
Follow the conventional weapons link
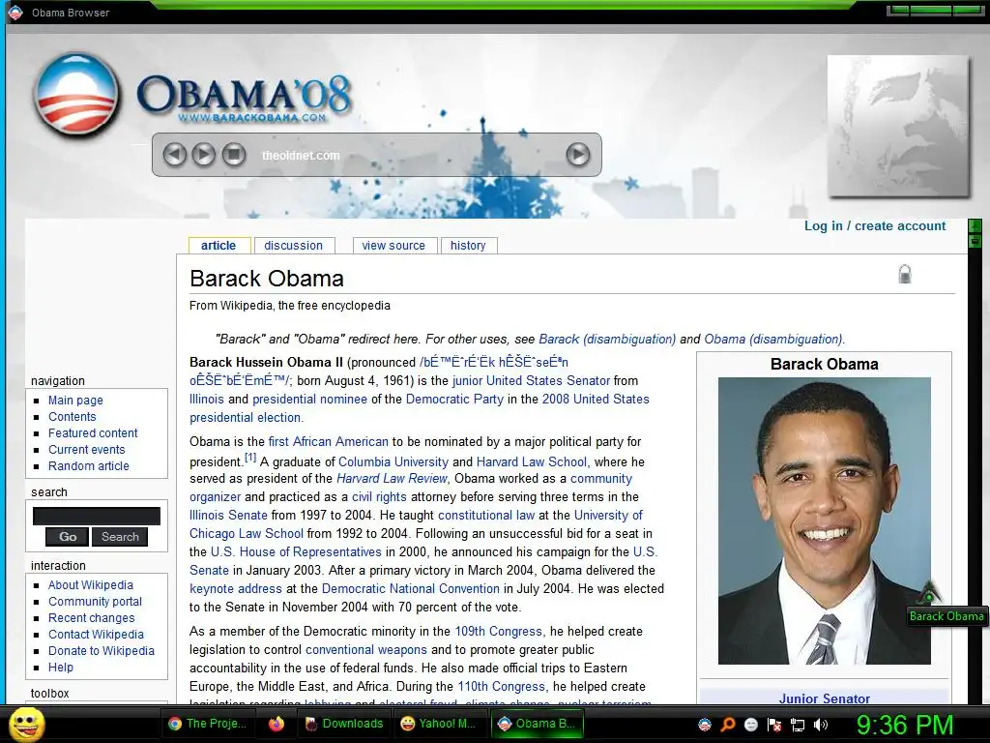point(366,649)
